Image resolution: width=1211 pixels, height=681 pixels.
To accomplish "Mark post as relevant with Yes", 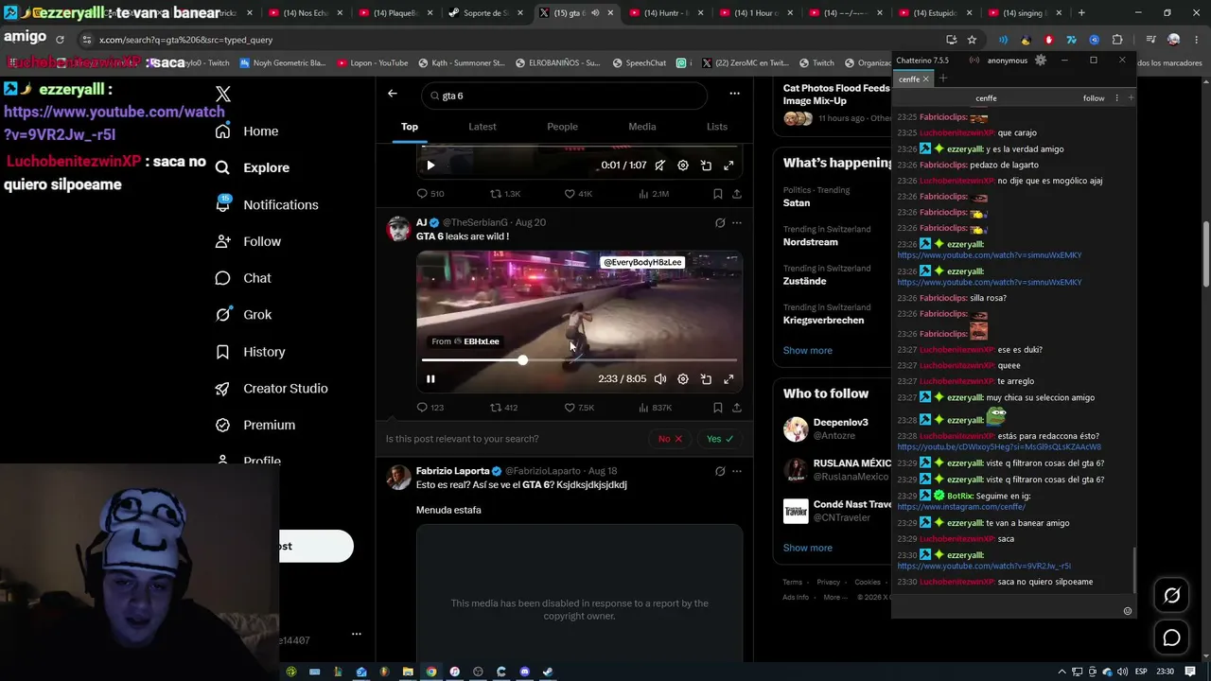I will pos(720,439).
